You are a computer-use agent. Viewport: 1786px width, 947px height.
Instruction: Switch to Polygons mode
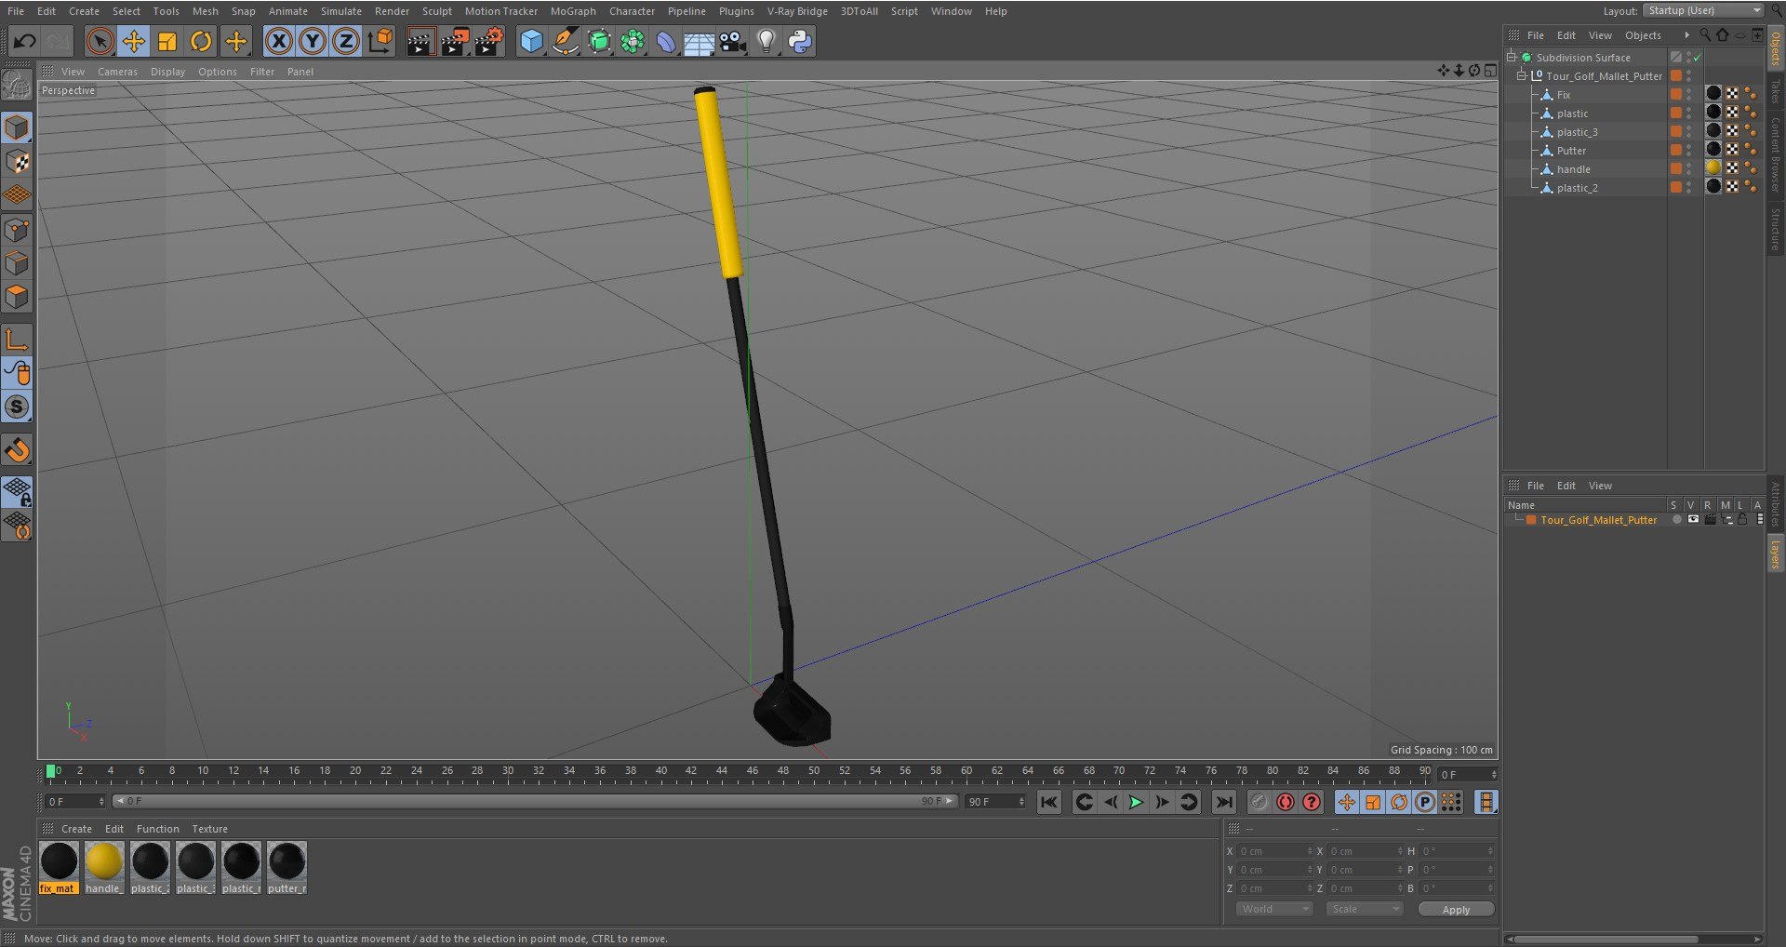pos(17,298)
